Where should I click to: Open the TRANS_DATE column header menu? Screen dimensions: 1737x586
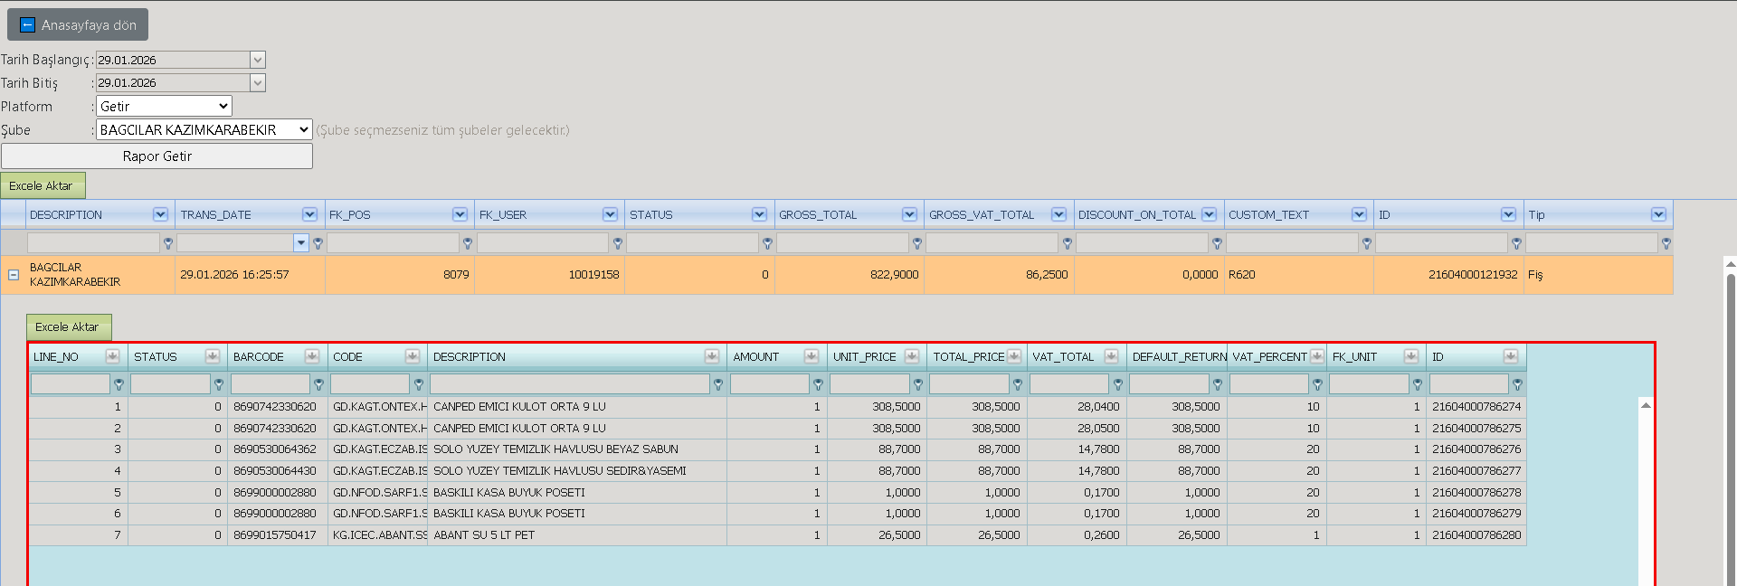pos(309,214)
